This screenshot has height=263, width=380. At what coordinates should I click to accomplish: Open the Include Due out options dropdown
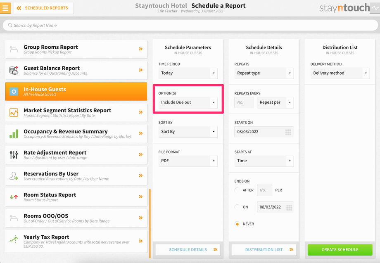[188, 102]
